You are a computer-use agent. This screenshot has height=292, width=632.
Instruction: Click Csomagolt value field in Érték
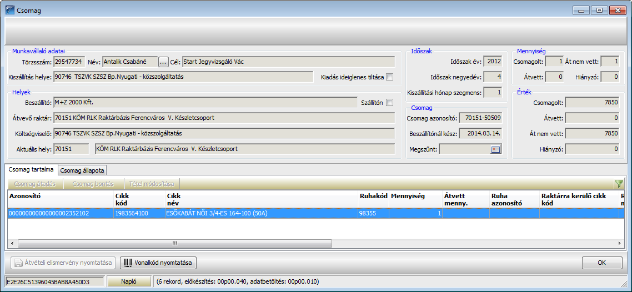point(592,102)
